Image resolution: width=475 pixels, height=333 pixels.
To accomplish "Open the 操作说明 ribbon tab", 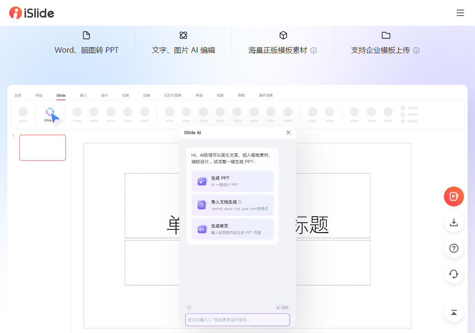I will 266,95.
